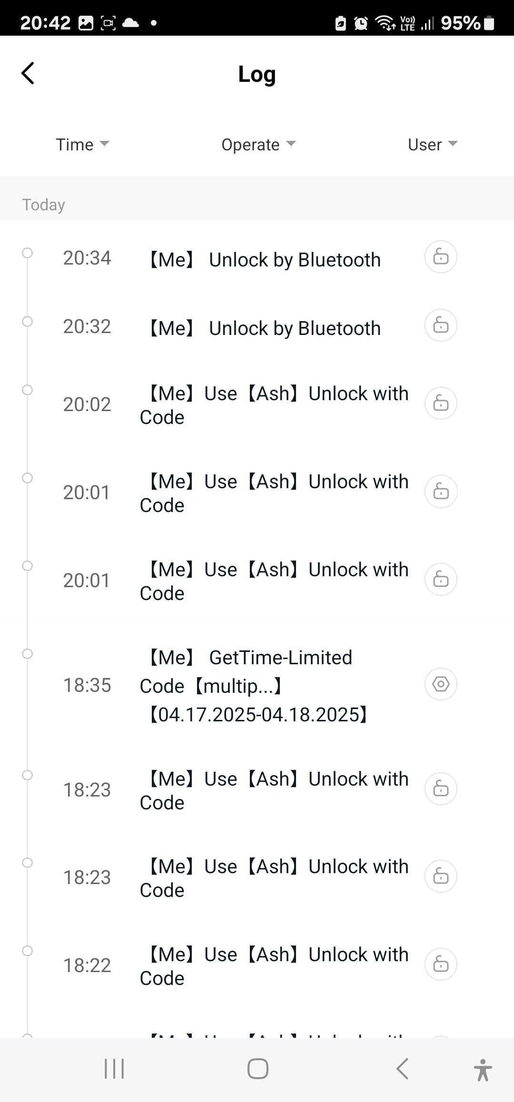
Task: Tap the timeline dot for 18:35
Action: click(x=28, y=654)
